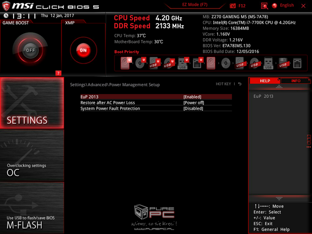Viewport: 312px width, 234px height.
Task: Click the F12 screenshot label
Action: coord(242,6)
